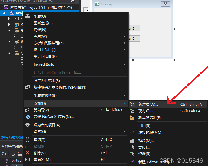
Task: Click the solution 'Project1' tree row
Action: tap(40, 7)
